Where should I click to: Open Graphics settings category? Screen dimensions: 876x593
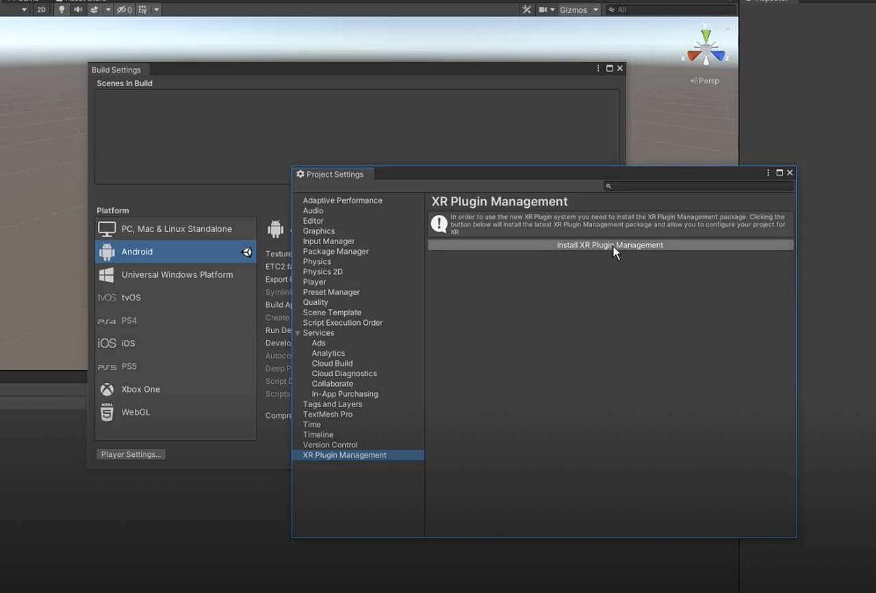point(319,231)
